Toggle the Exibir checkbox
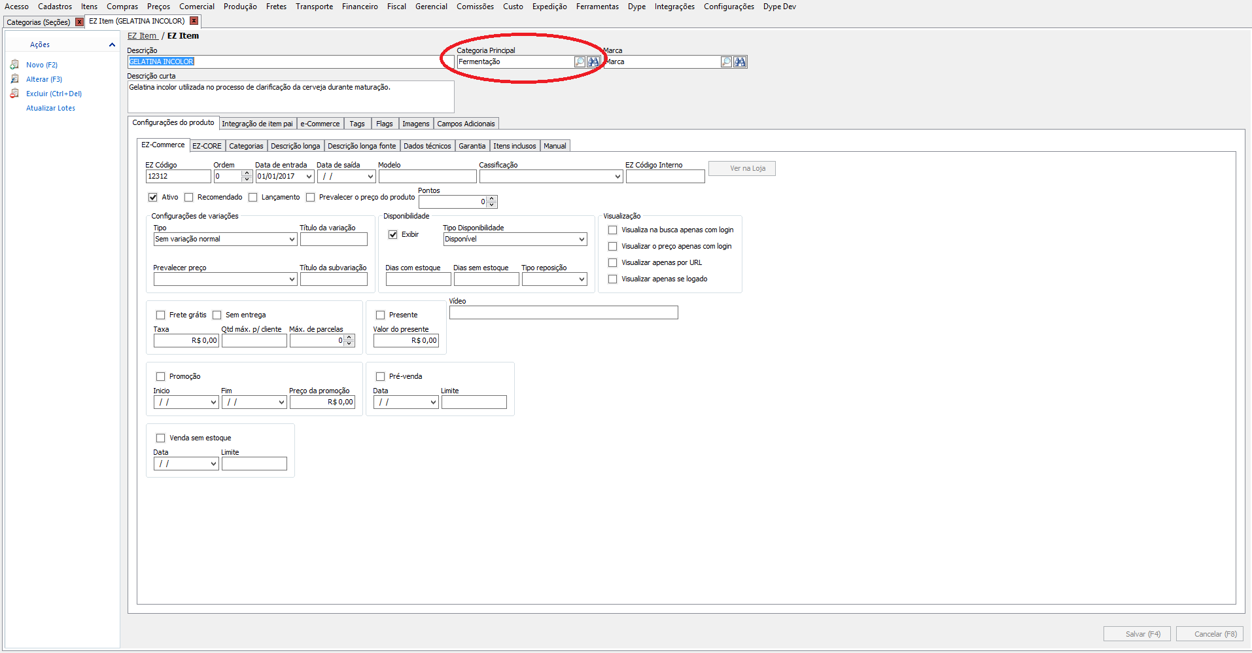 pos(393,234)
